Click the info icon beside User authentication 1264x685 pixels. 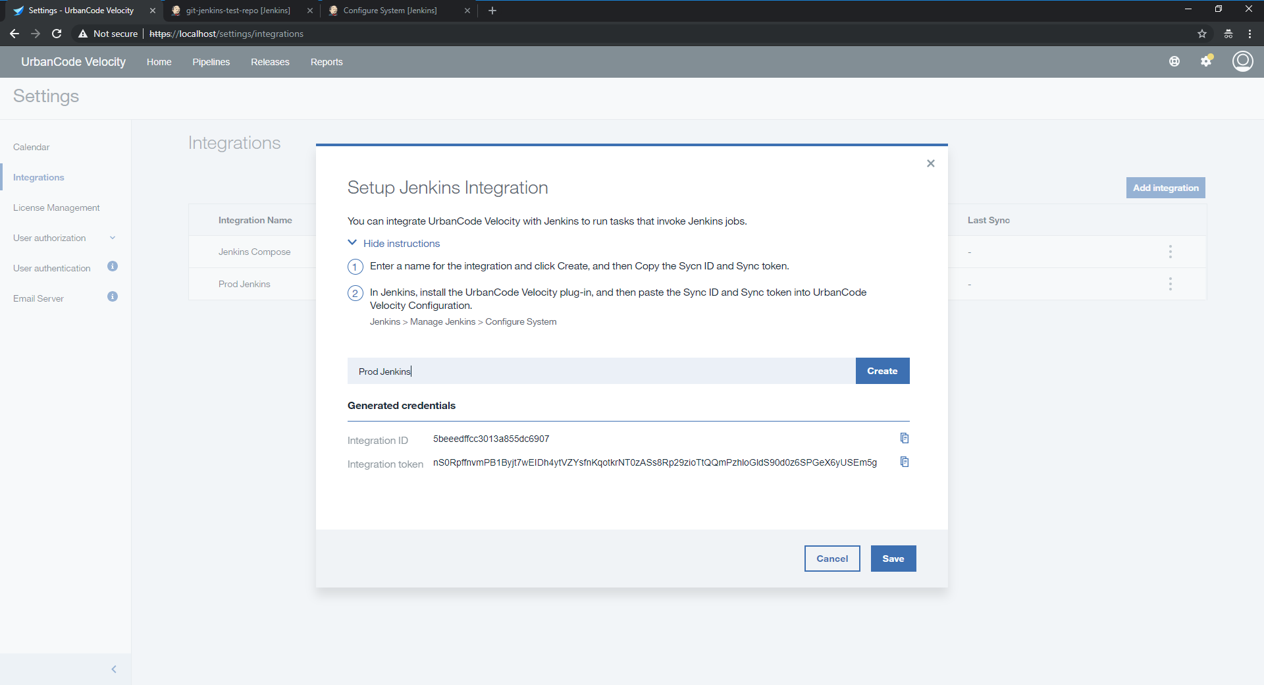(113, 267)
